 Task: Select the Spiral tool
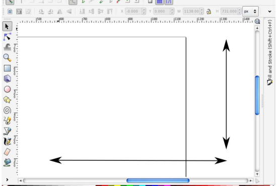[x=7, y=110]
